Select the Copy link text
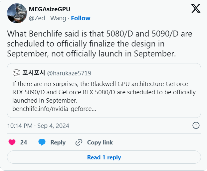 (x=100, y=142)
